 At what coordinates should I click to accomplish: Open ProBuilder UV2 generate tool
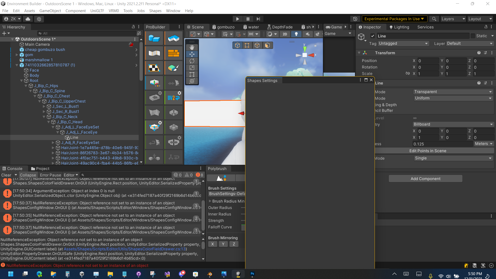[174, 98]
